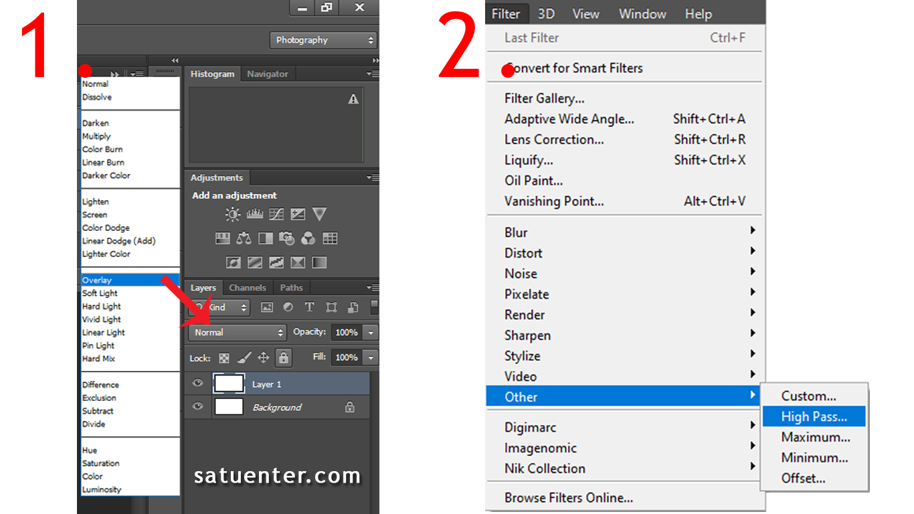
Task: Expand the Opacity slider dropdown arrow
Action: 371,332
